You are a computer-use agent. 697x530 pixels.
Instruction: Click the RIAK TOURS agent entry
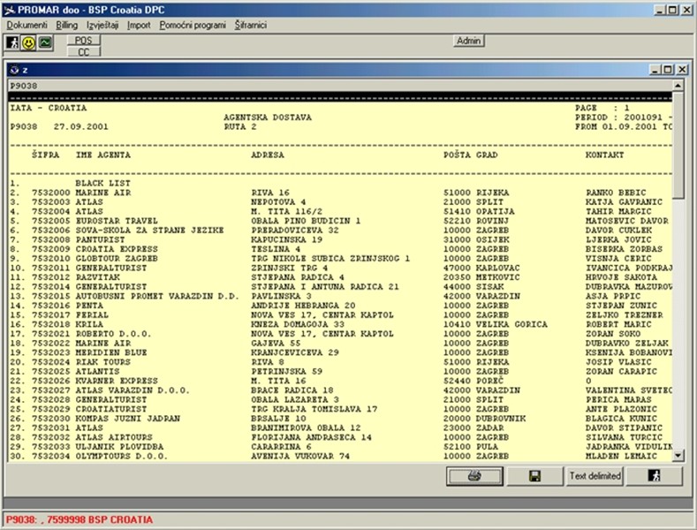click(102, 362)
